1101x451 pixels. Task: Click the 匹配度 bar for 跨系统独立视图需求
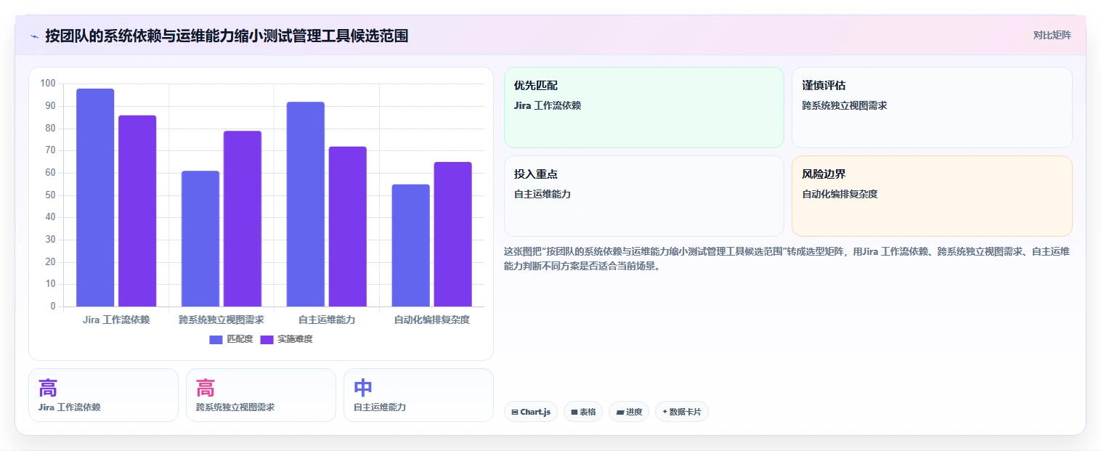click(200, 238)
